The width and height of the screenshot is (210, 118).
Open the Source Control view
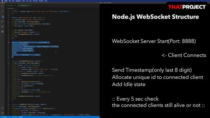click(2, 16)
